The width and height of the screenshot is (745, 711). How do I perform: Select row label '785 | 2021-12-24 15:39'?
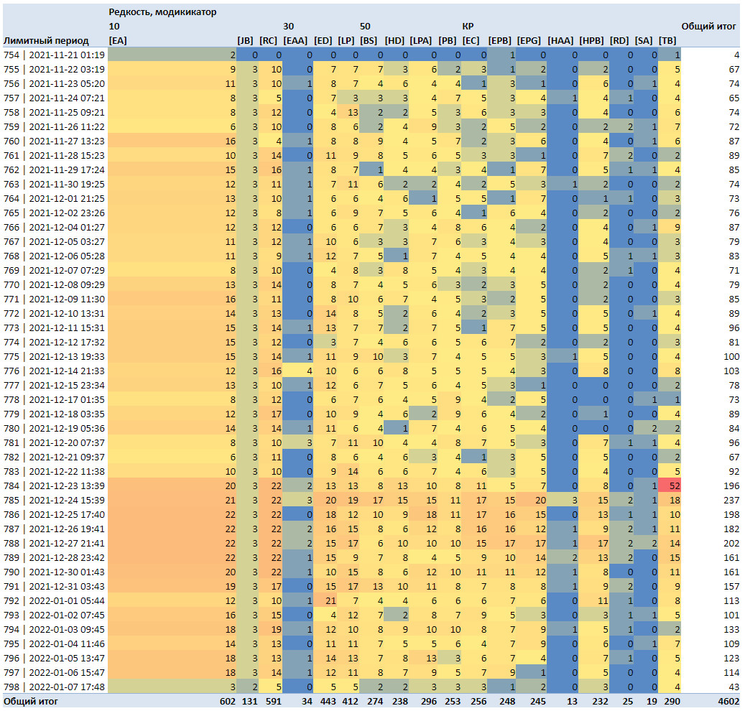54,500
